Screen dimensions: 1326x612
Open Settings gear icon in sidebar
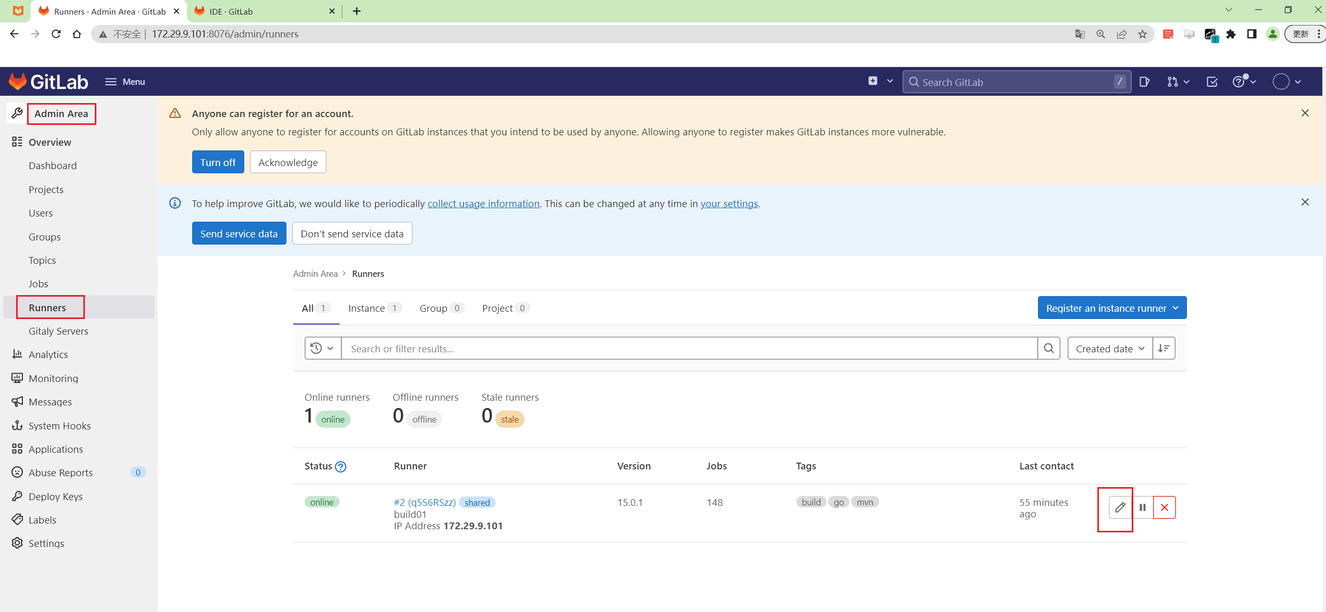[17, 543]
